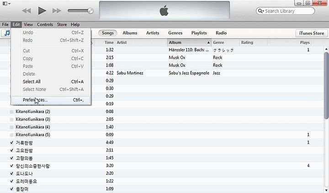
Task: Click the Hänssler 110: Bach album cell
Action: point(189,50)
